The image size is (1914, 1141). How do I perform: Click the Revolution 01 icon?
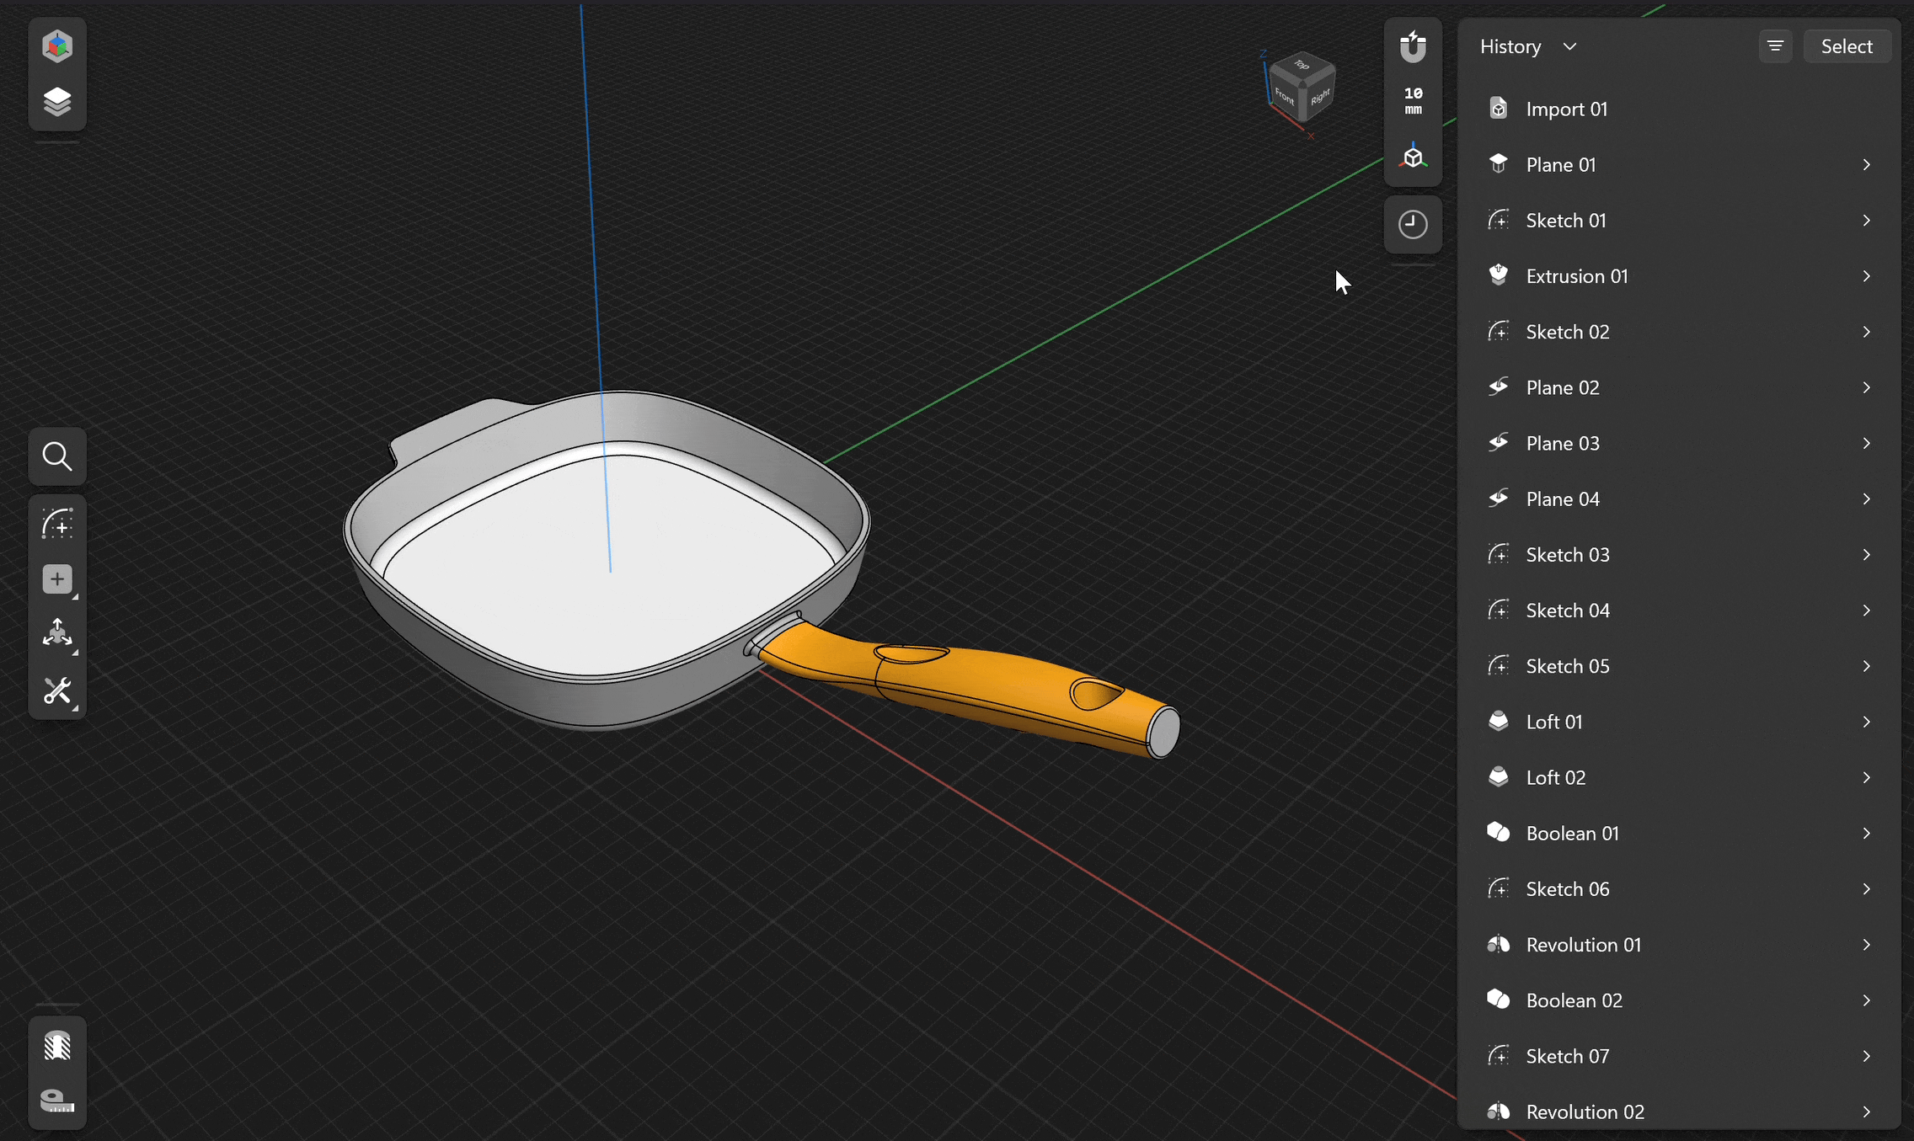tap(1498, 945)
